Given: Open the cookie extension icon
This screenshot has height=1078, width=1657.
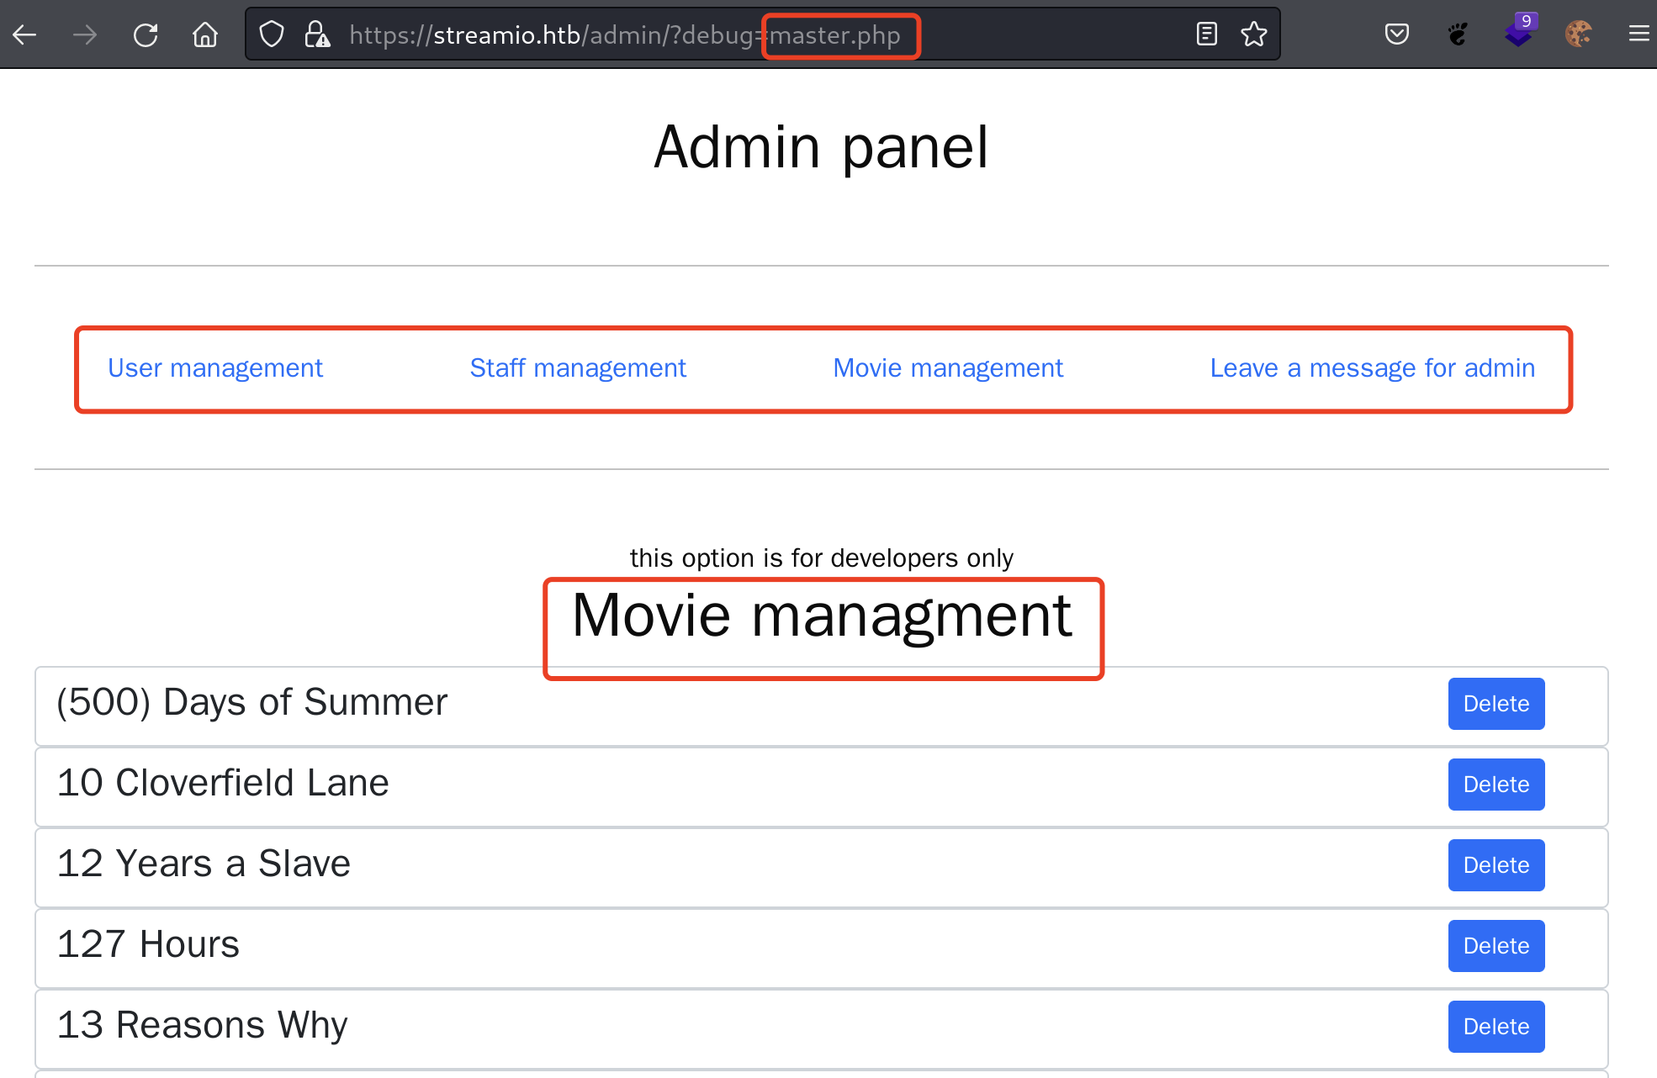Looking at the screenshot, I should coord(1578,34).
